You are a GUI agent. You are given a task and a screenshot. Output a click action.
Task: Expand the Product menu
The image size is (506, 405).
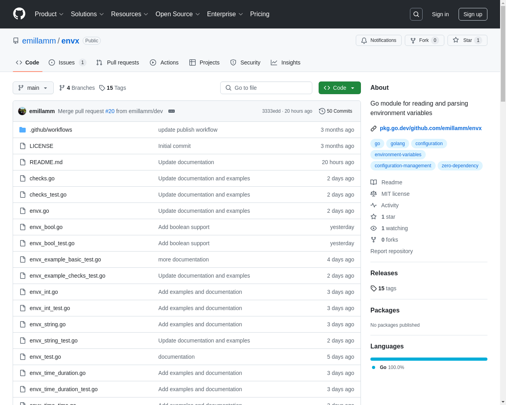coord(49,14)
